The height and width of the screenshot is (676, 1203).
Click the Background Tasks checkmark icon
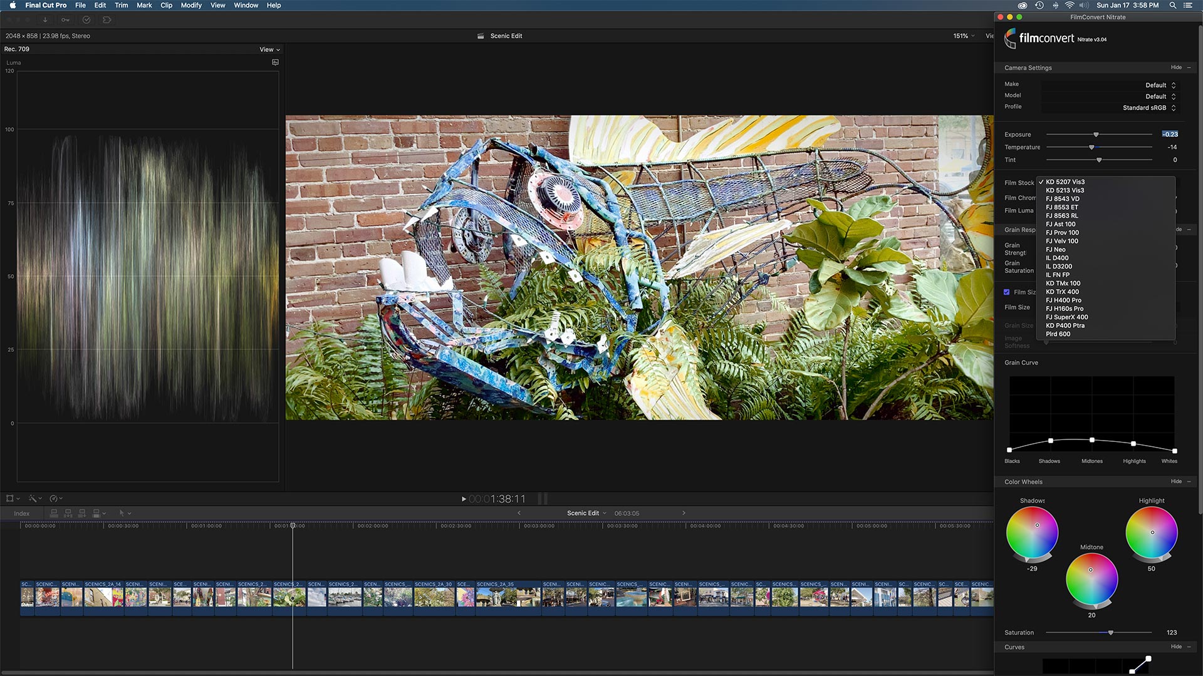[x=86, y=20]
